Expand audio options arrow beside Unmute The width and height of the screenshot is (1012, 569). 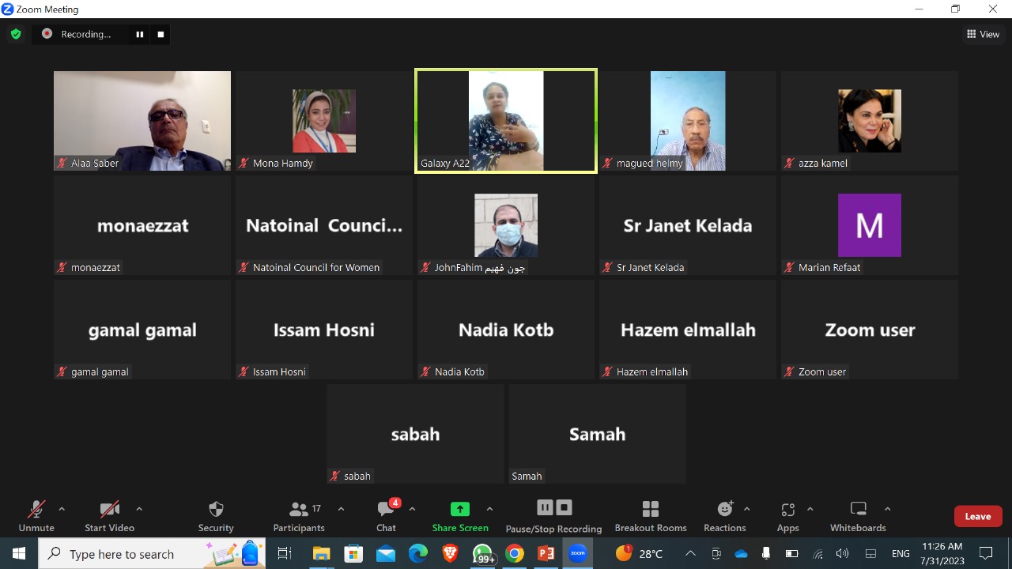coord(62,509)
